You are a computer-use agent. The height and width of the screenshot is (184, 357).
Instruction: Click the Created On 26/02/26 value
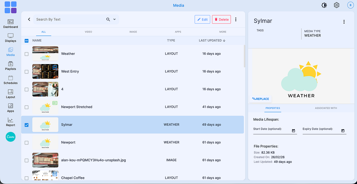(x=278, y=157)
